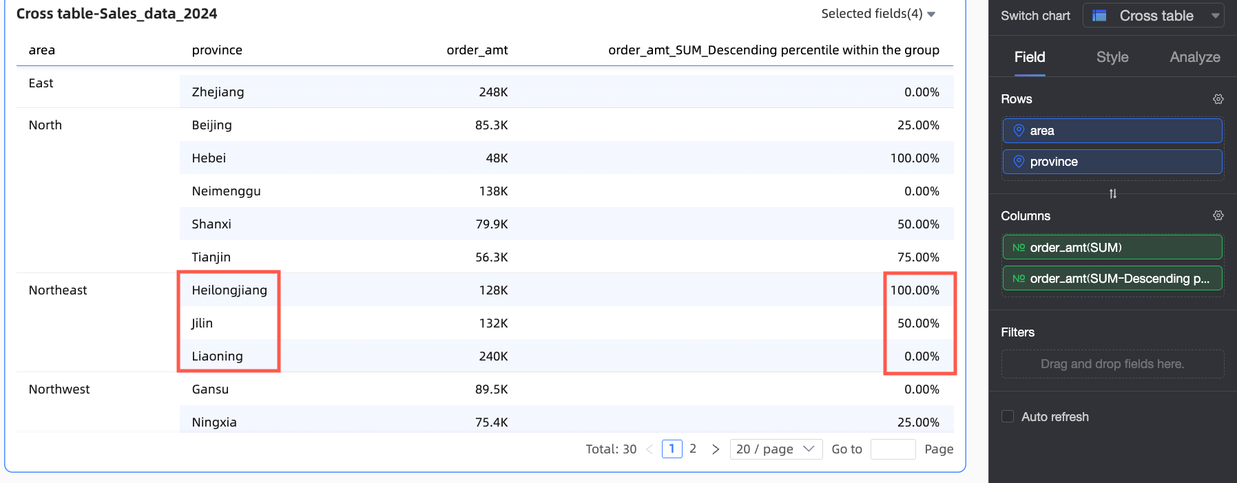Click the 138K order amount value
Screen dimensions: 1237x483
(x=493, y=191)
